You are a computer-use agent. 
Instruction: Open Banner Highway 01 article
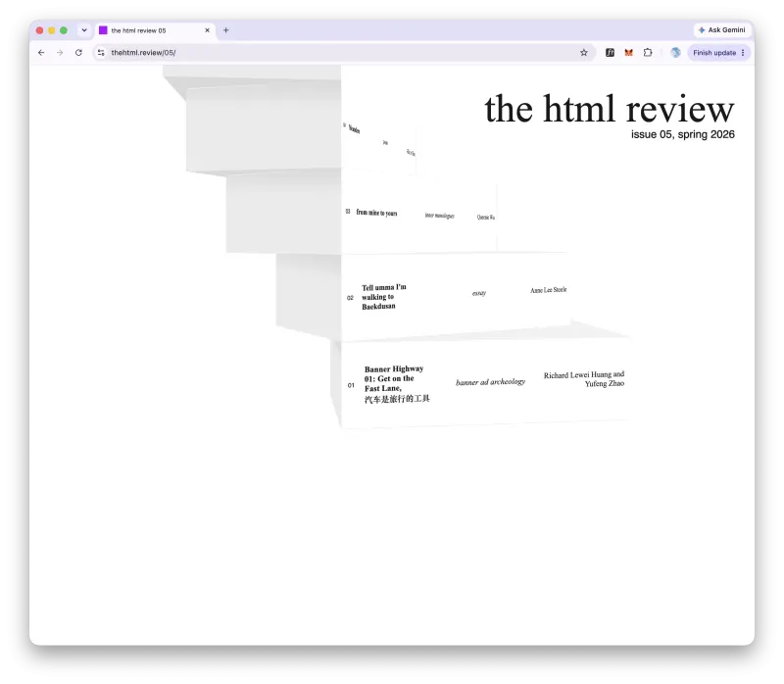click(x=397, y=384)
